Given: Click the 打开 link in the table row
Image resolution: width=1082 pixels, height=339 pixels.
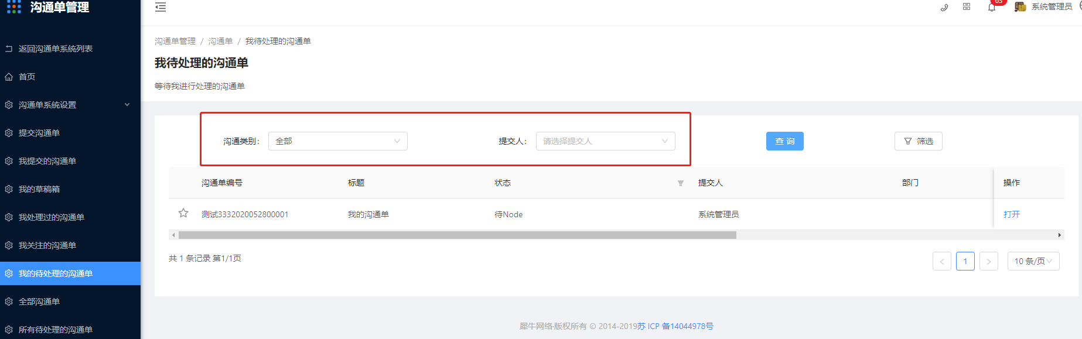Looking at the screenshot, I should [1012, 214].
